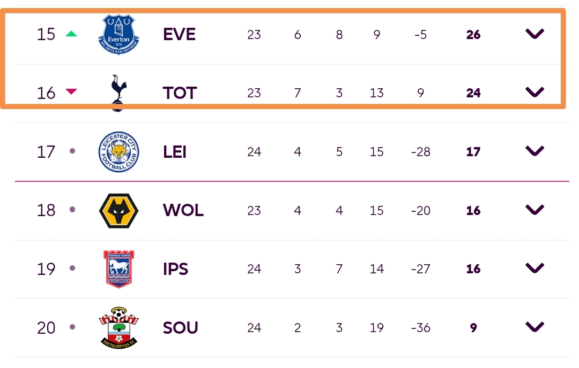This screenshot has height=368, width=579.
Task: Expand the Tottenham row chevron
Action: 535,93
